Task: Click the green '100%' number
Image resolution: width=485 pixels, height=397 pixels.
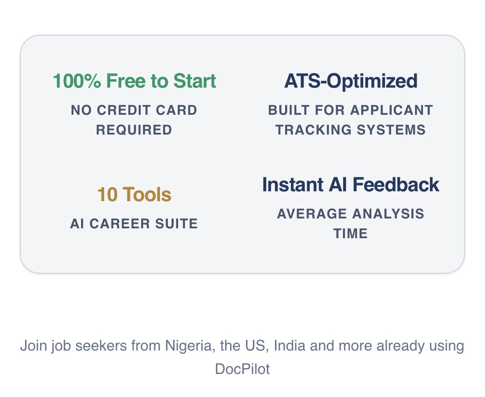Action: tap(77, 81)
